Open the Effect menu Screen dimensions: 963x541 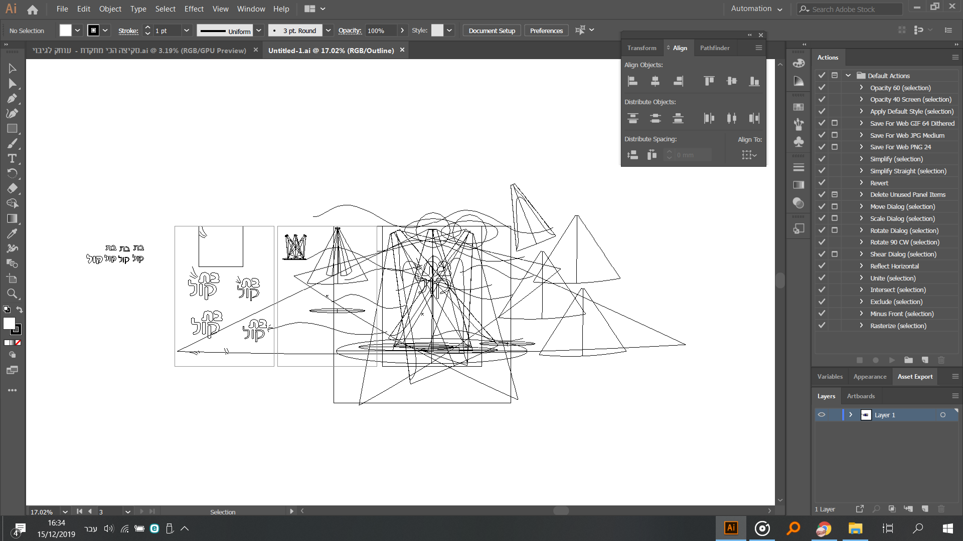click(x=194, y=9)
